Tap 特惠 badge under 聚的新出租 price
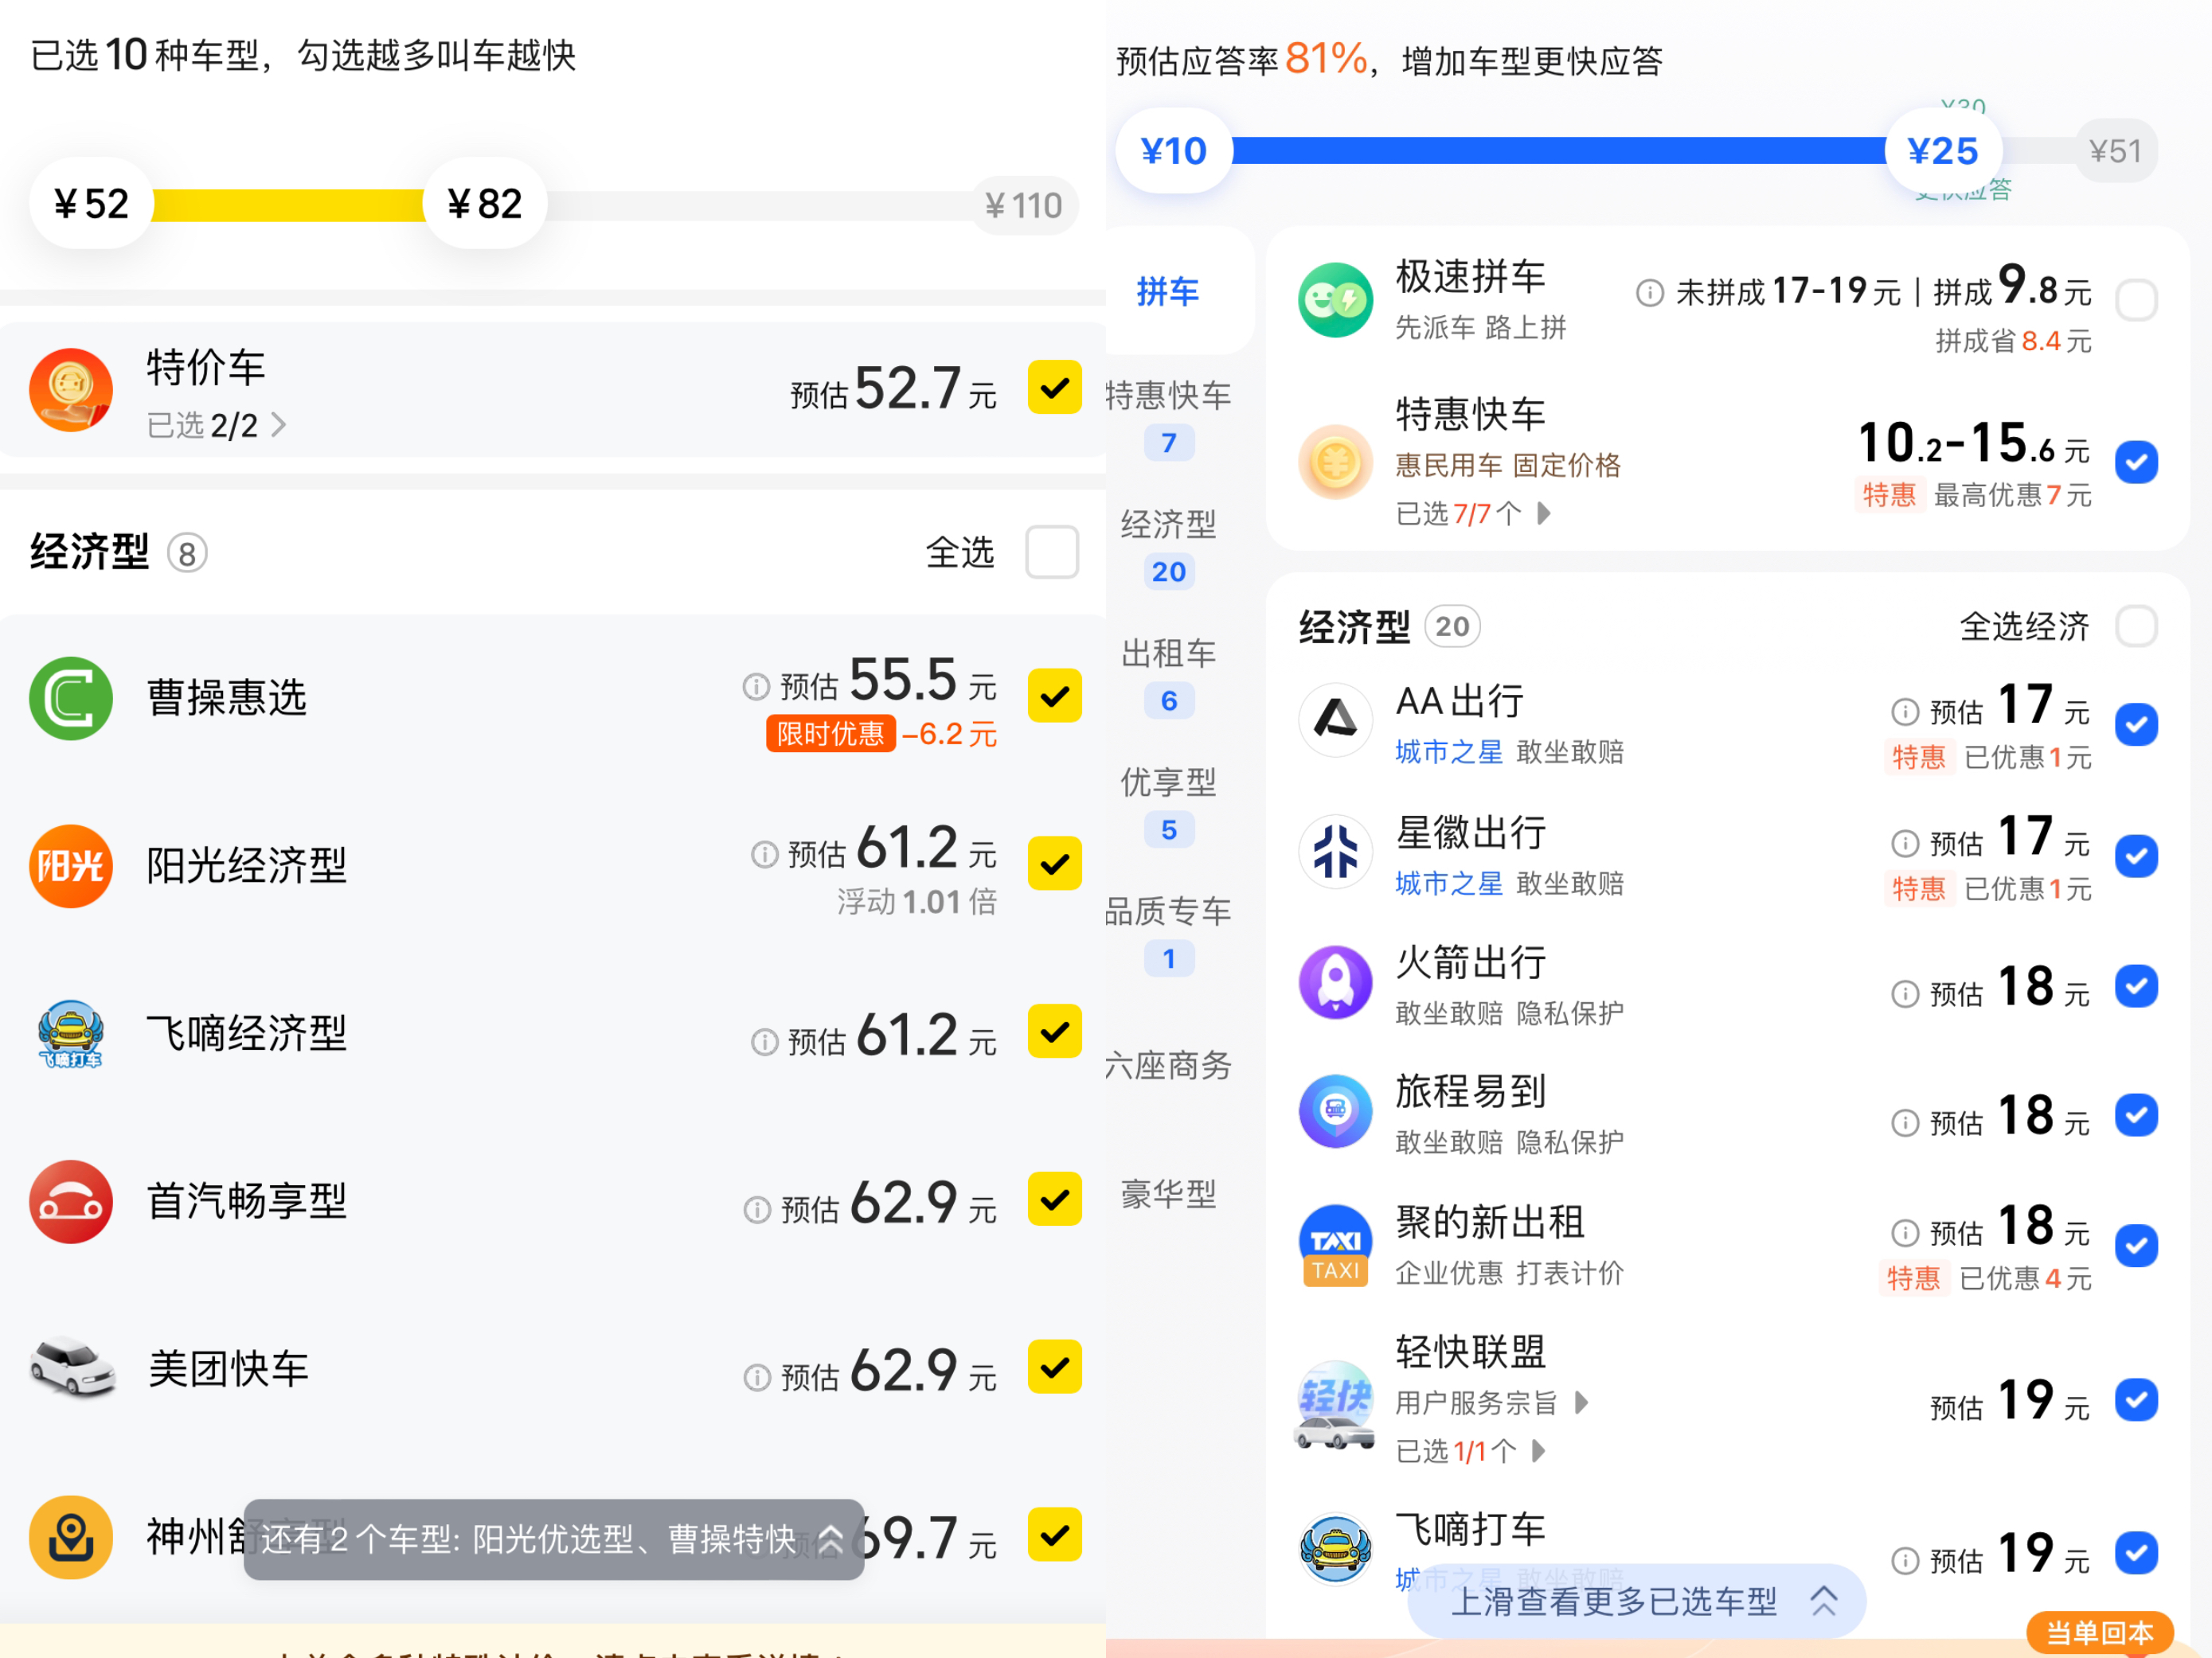This screenshot has height=1658, width=2212. point(1913,1278)
